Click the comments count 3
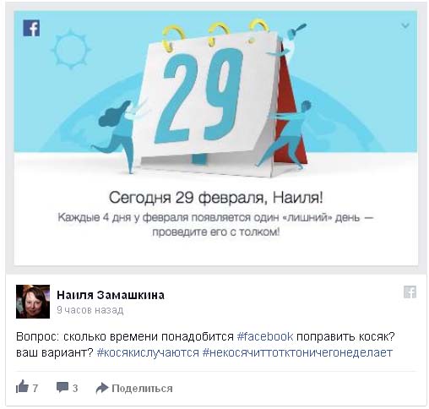 point(75,388)
